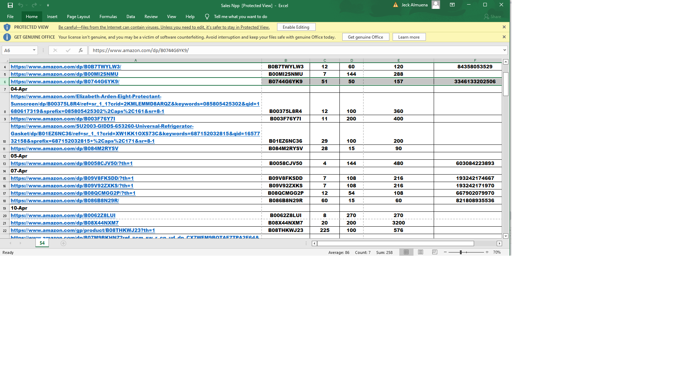Screen dimensions: 681x369
Task: Switch to the Data tab
Action: [131, 17]
